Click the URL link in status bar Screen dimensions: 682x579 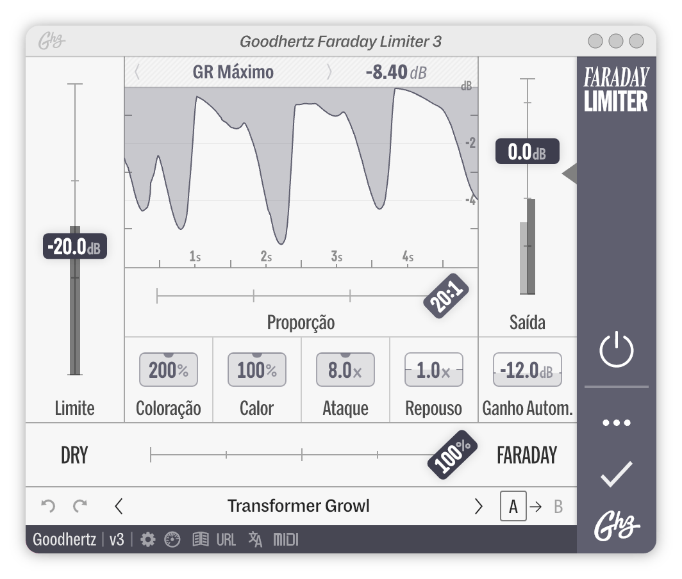click(226, 540)
